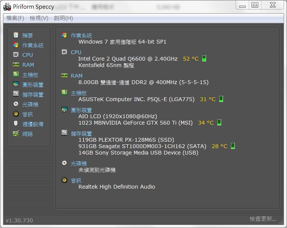Viewport: 287px width, 228px height.
Task: Select CPU in the sidebar
Action: pos(28,55)
